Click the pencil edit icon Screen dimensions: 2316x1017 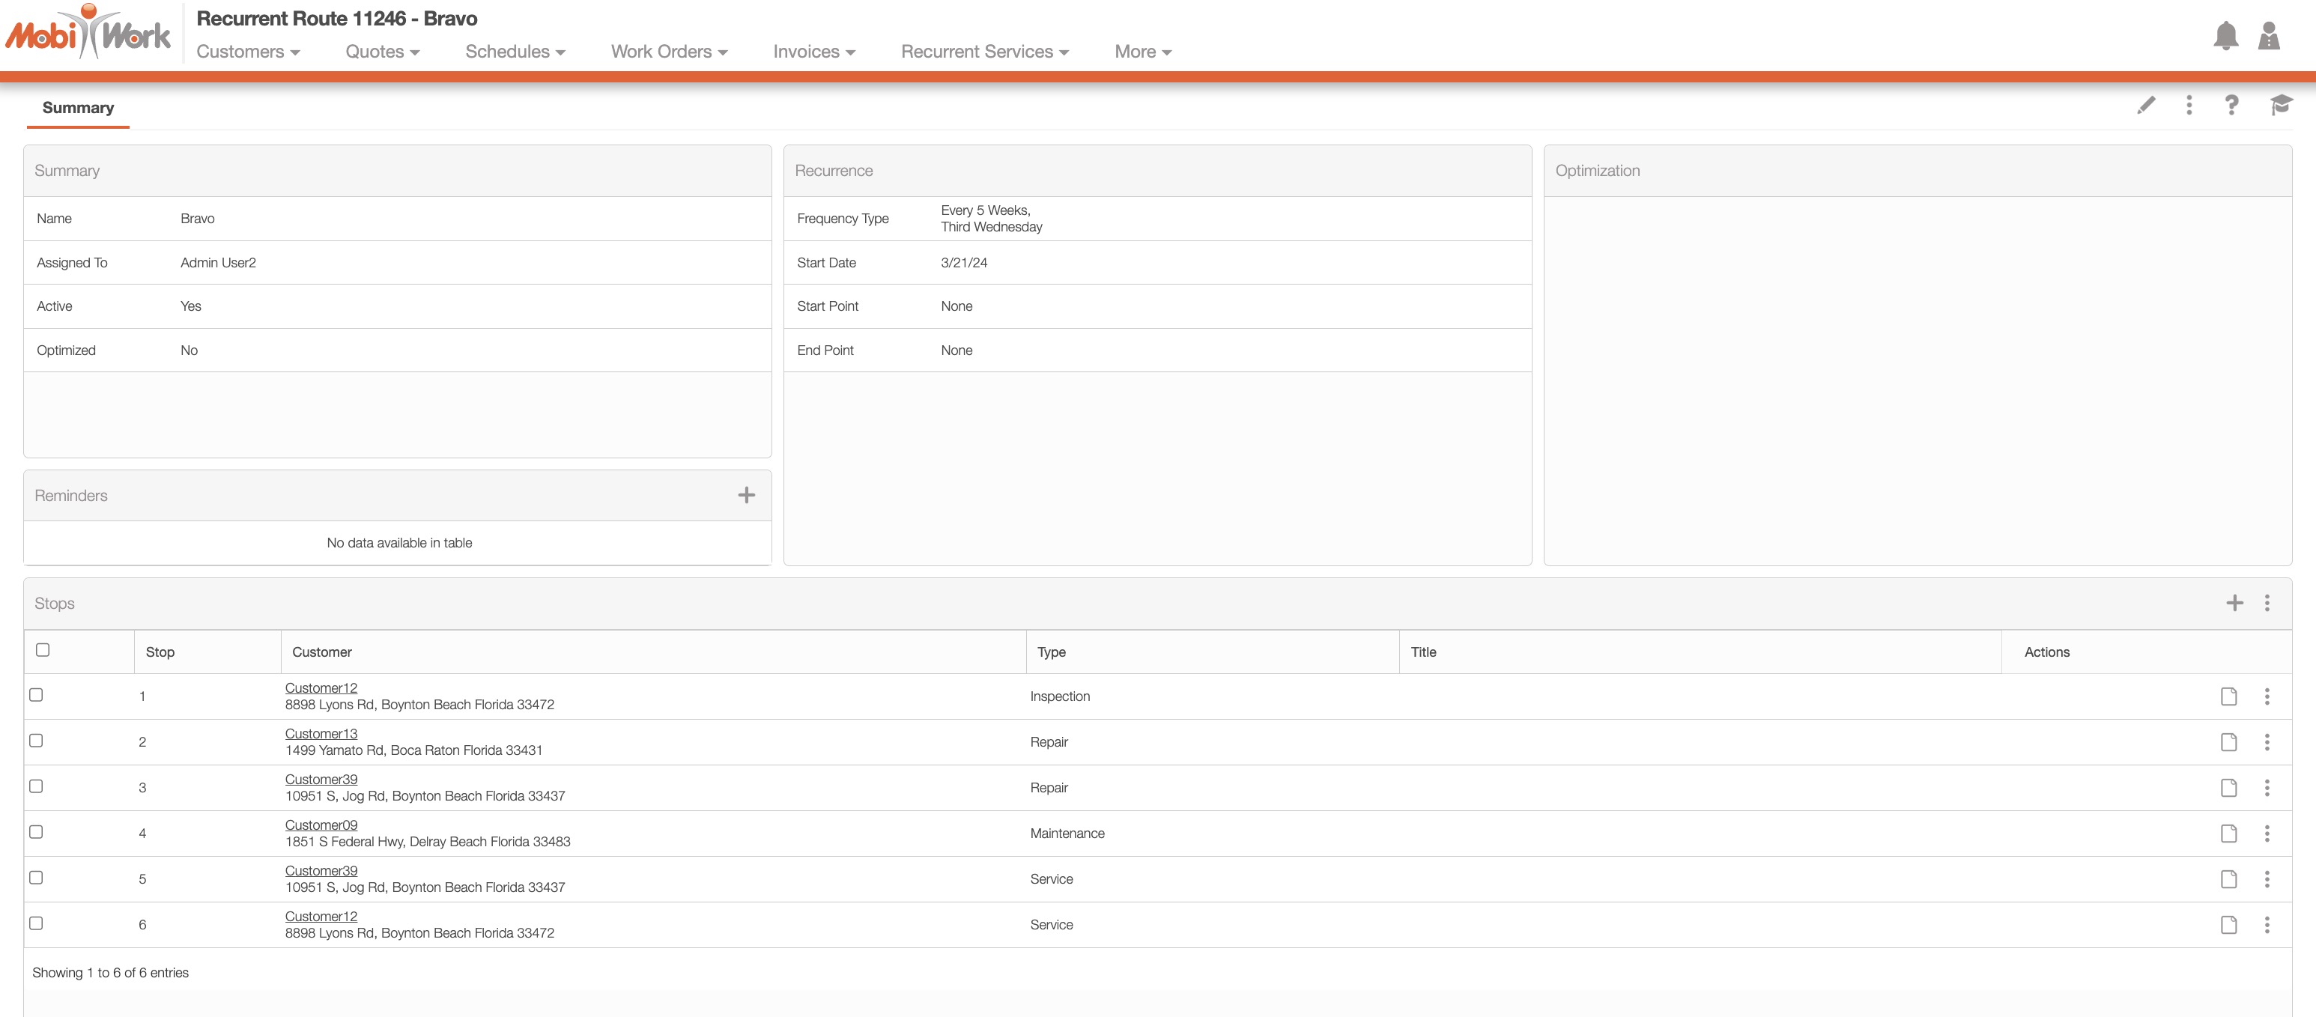point(2145,105)
